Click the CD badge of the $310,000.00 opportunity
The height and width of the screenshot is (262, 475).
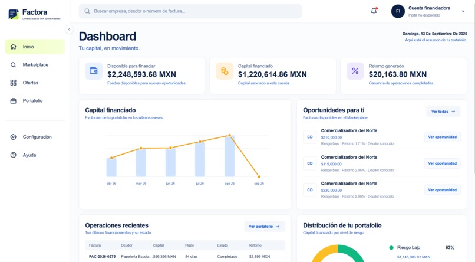click(310, 137)
